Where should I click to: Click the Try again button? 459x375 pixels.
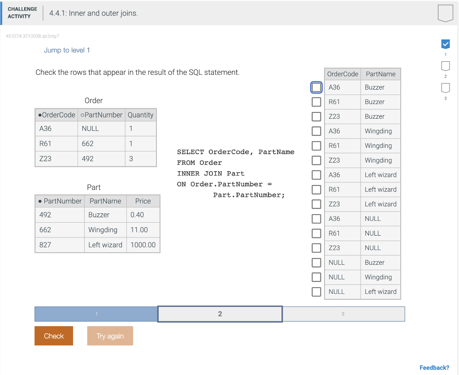point(110,336)
